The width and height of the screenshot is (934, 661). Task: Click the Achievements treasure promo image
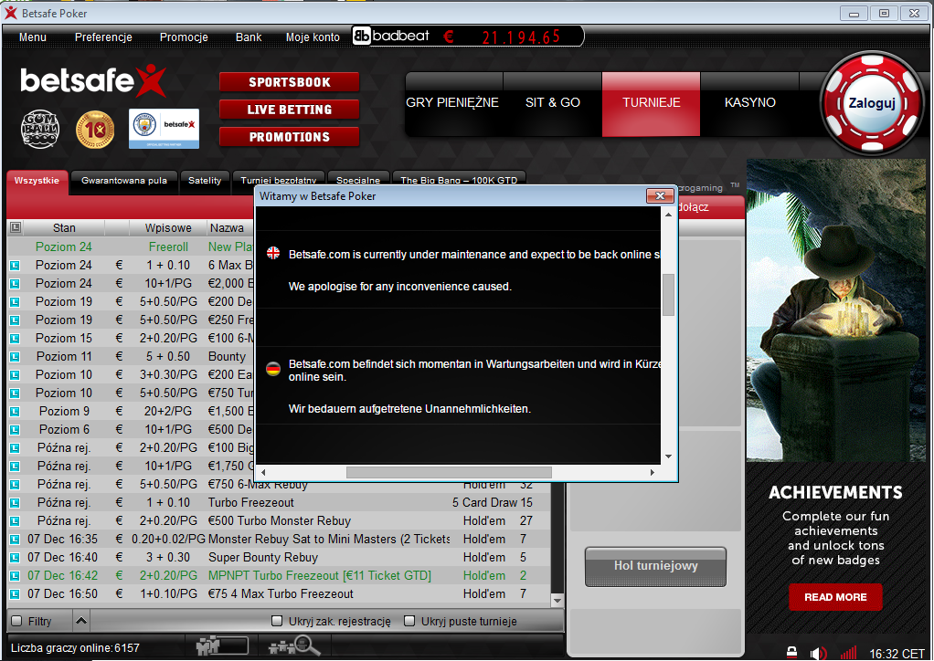[836, 310]
